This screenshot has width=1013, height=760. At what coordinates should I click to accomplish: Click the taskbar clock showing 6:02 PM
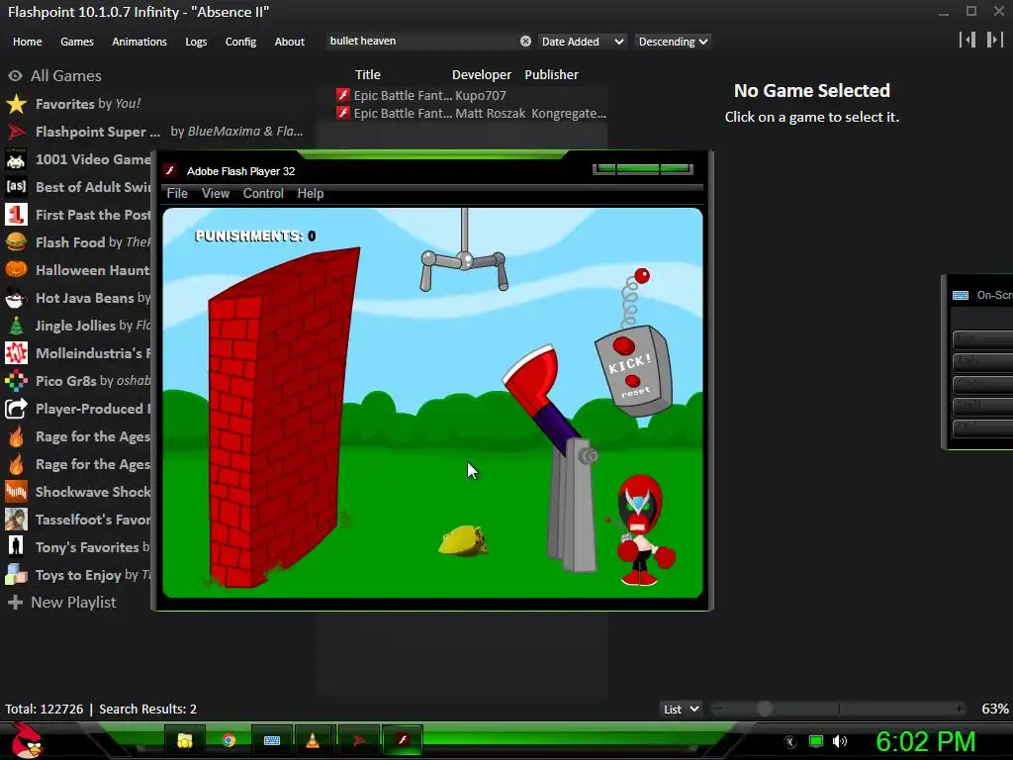tap(925, 742)
